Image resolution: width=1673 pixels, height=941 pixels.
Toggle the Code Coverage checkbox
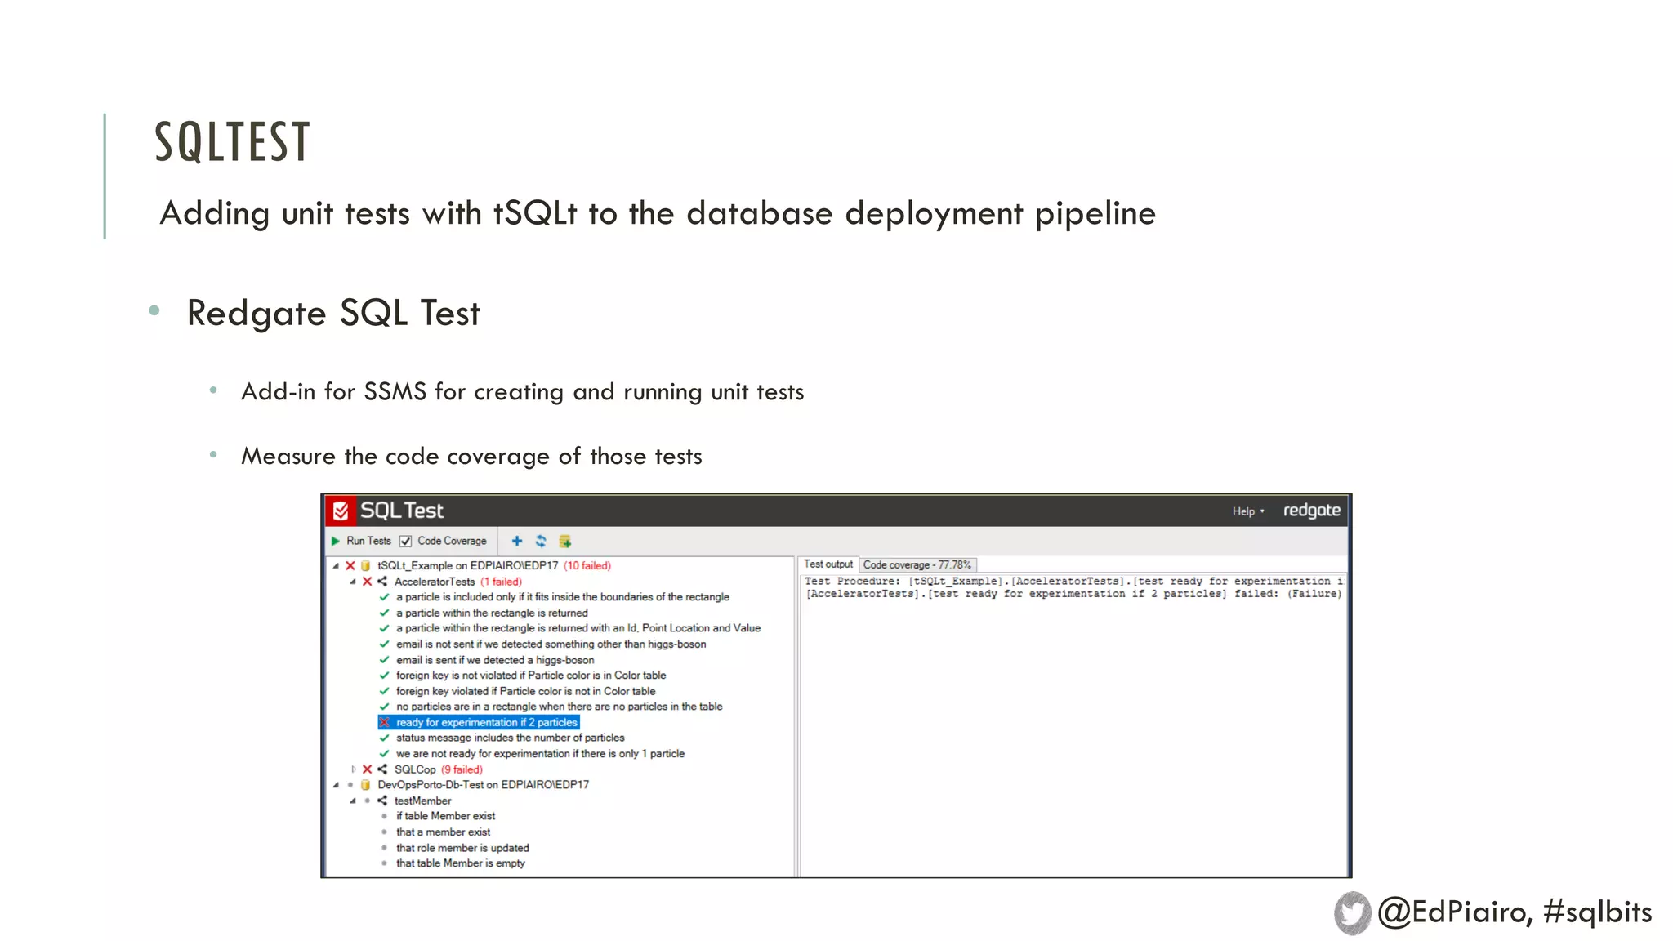[405, 541]
